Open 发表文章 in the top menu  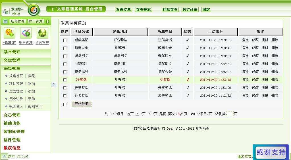pos(124,10)
